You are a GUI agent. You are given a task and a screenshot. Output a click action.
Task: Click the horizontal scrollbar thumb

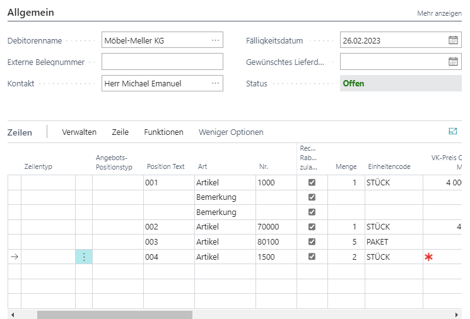tap(114, 314)
